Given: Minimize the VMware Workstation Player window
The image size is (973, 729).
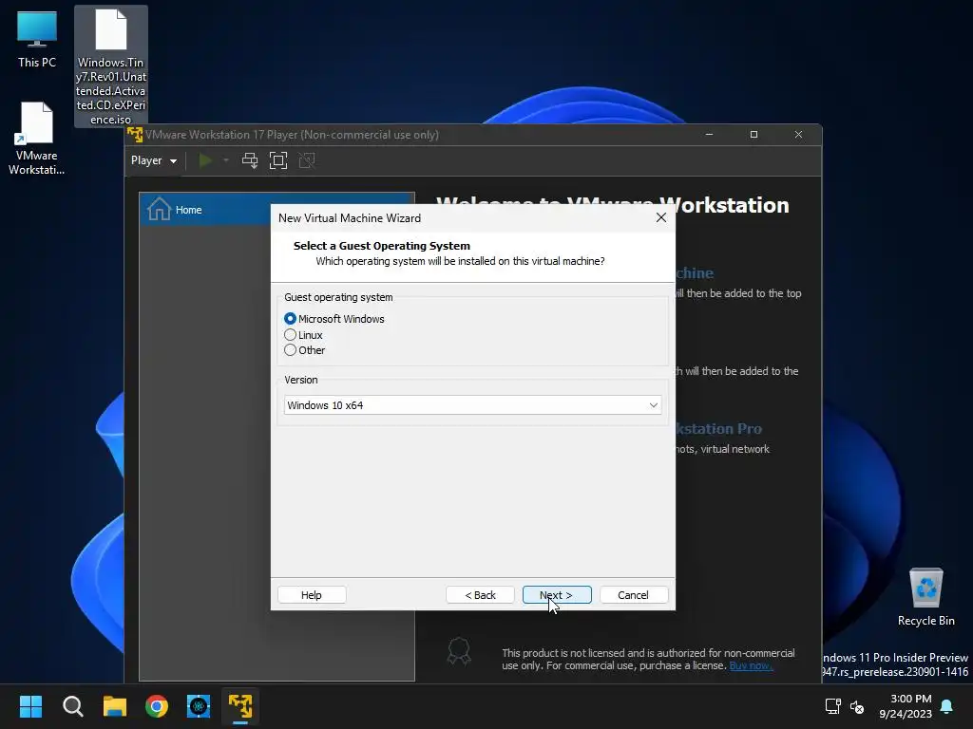Looking at the screenshot, I should [x=709, y=135].
